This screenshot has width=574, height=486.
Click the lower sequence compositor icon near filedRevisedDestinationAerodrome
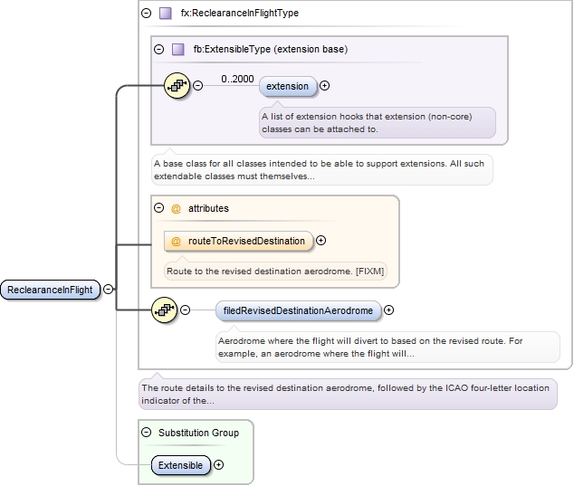click(x=164, y=310)
